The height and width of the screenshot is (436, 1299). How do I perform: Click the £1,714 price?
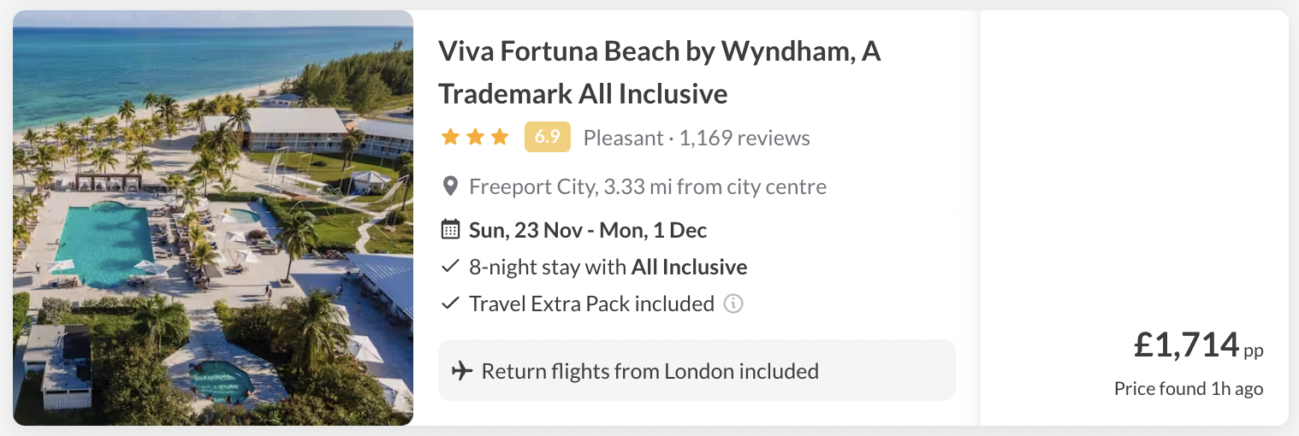click(x=1187, y=345)
